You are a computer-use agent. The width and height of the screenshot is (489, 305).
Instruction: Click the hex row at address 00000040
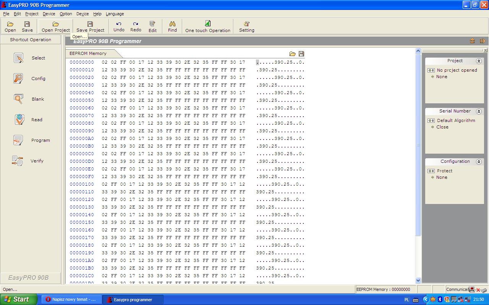187,93
